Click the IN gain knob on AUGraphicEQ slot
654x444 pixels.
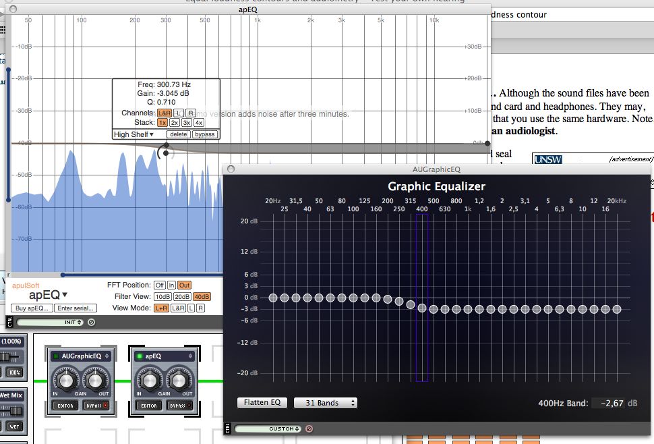coord(66,380)
